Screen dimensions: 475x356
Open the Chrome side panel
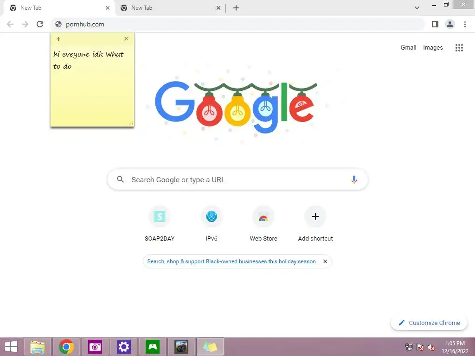(x=435, y=24)
